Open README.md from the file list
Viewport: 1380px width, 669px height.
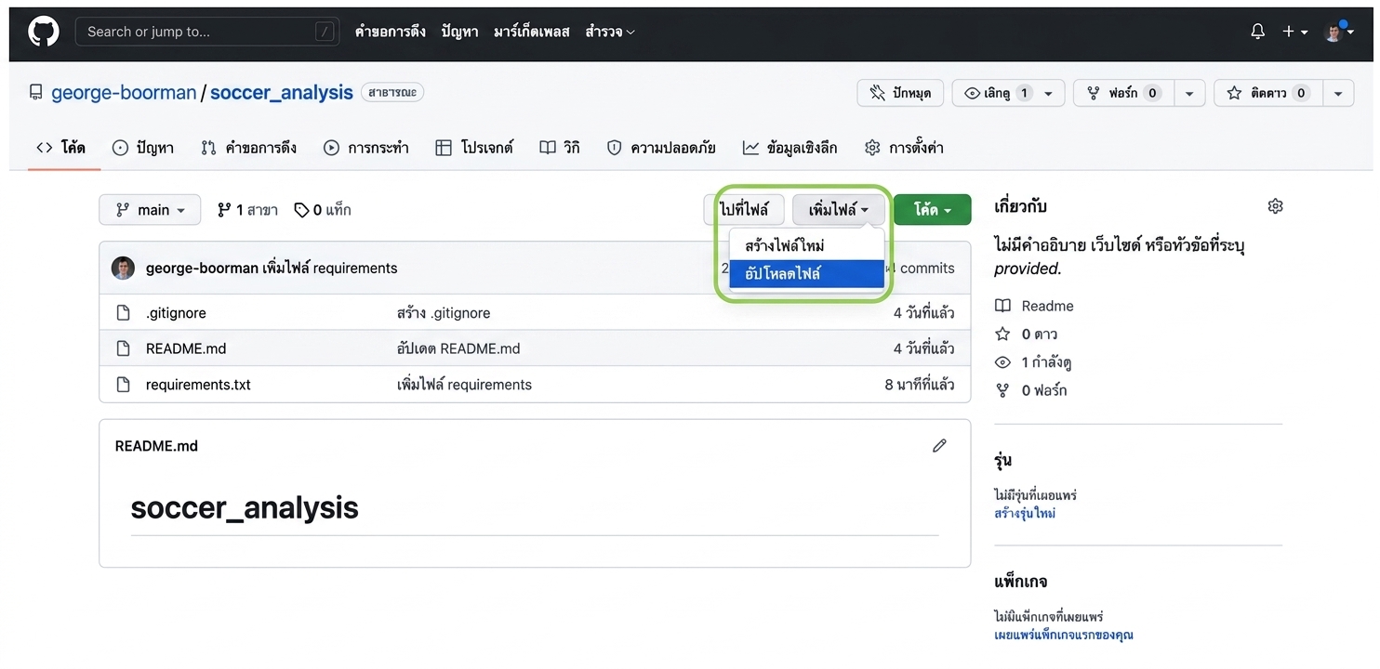click(x=186, y=349)
